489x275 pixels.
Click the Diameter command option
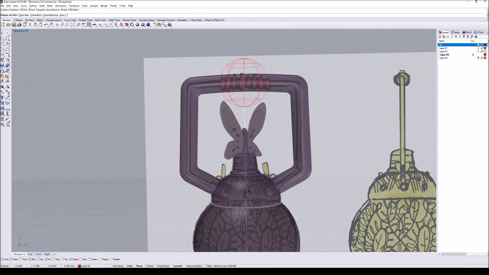[x=24, y=15]
